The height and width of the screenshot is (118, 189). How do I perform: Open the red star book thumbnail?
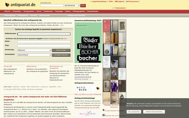(x=106, y=26)
